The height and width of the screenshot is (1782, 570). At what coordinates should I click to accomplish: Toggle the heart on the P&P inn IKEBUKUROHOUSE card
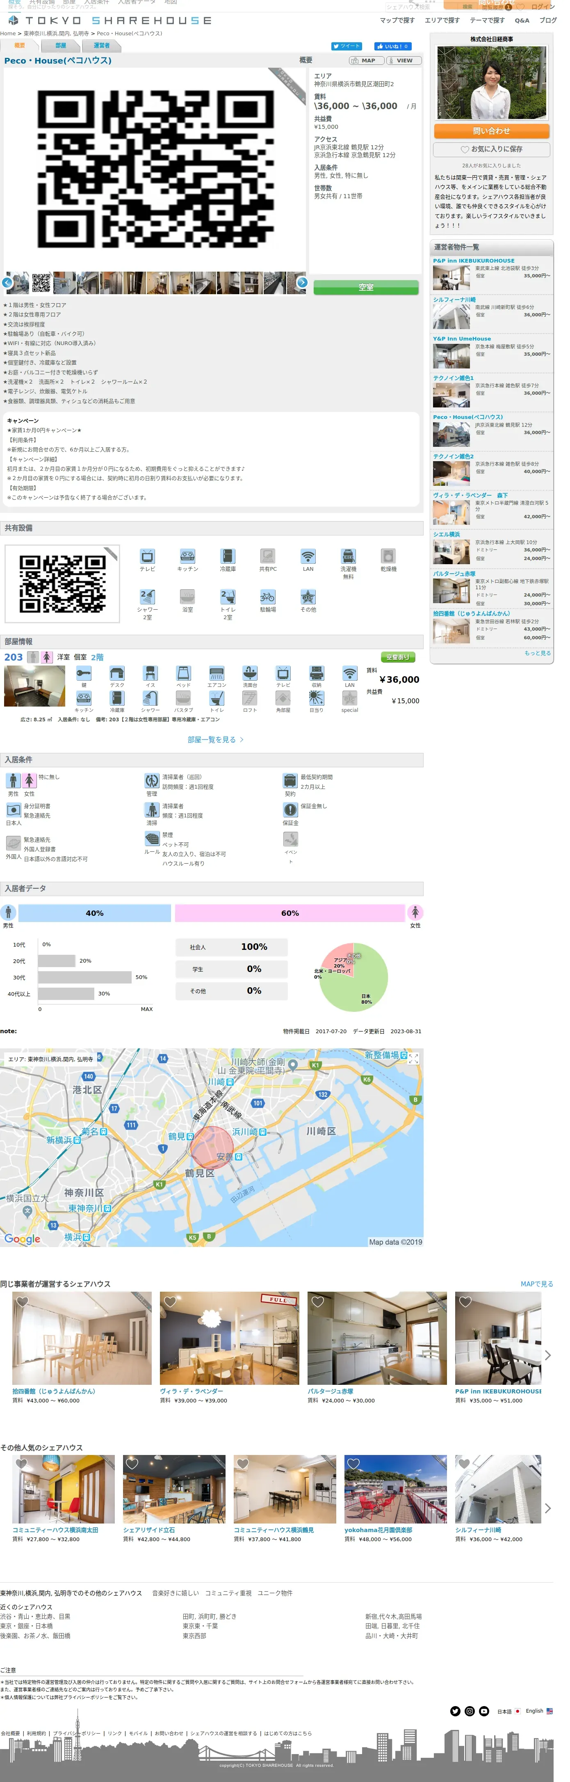coord(465,1301)
